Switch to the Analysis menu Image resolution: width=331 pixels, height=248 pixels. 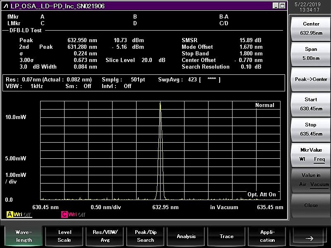point(186,236)
